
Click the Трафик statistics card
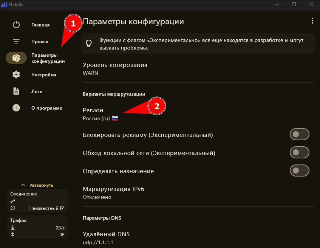tap(37, 227)
